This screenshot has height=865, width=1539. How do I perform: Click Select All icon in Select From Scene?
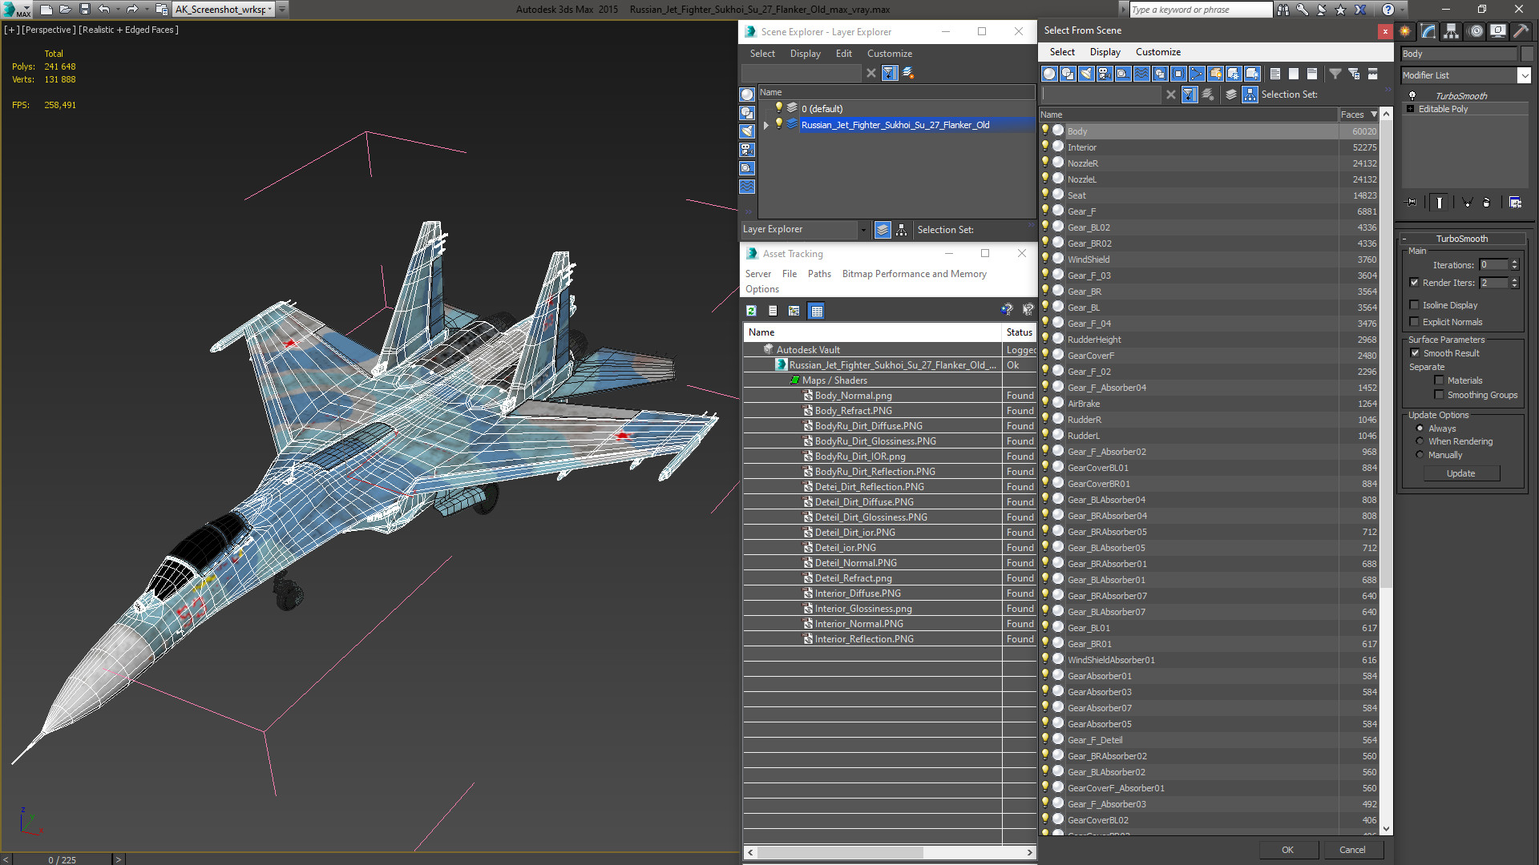click(1274, 74)
